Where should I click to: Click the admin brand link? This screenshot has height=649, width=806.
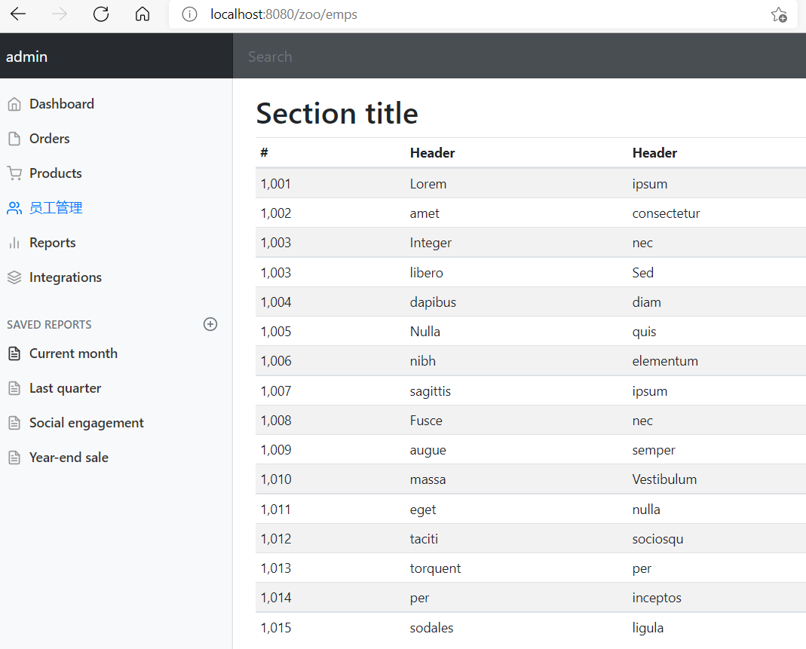point(27,57)
